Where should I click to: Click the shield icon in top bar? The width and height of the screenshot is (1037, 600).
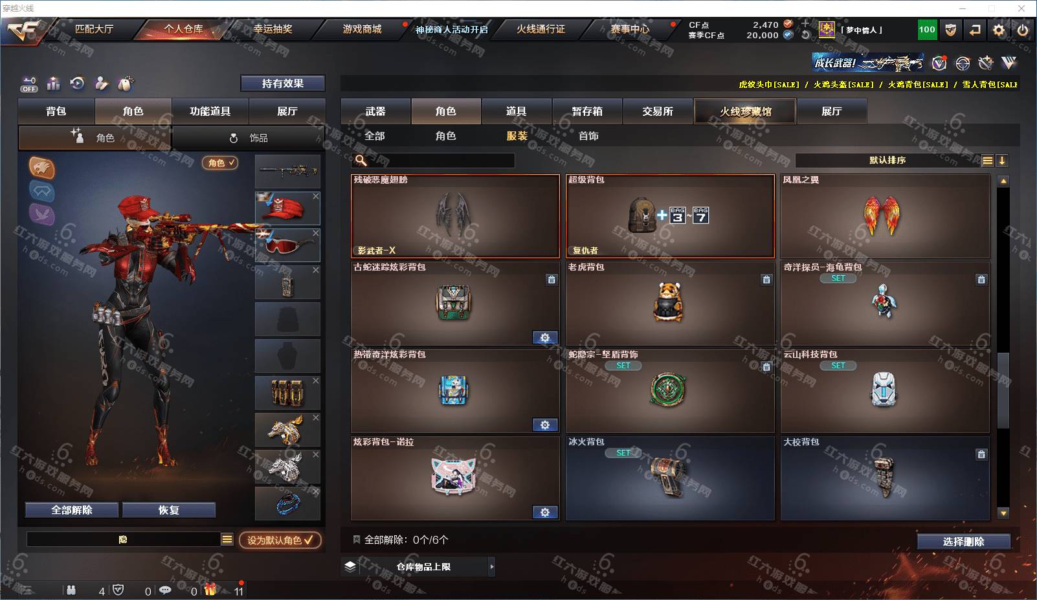point(950,30)
